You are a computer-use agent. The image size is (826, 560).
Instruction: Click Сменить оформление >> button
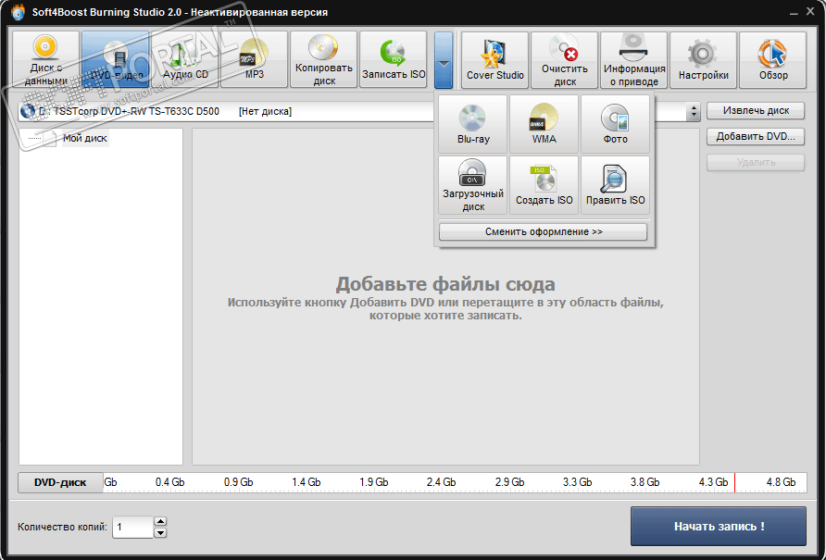coord(544,231)
